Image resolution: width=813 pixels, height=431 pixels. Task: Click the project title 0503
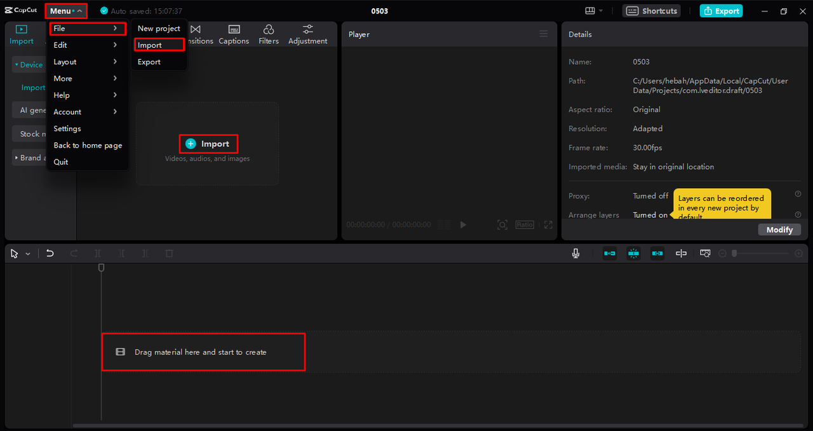pos(380,11)
